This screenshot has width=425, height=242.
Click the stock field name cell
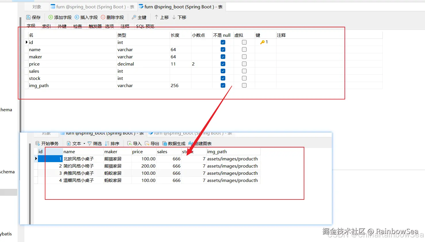click(x=72, y=78)
